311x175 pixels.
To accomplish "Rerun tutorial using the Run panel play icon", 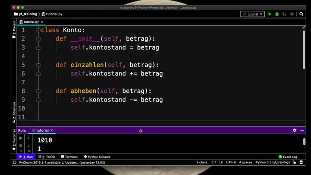I will 20,138.
